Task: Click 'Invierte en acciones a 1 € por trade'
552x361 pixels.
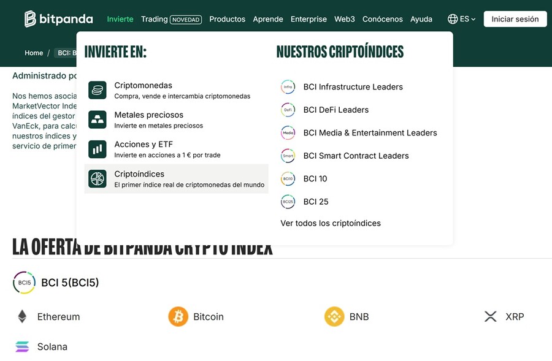Action: [167, 155]
